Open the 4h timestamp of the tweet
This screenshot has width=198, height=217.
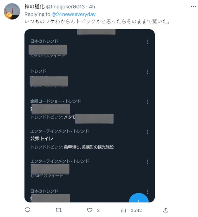pyautogui.click(x=92, y=7)
